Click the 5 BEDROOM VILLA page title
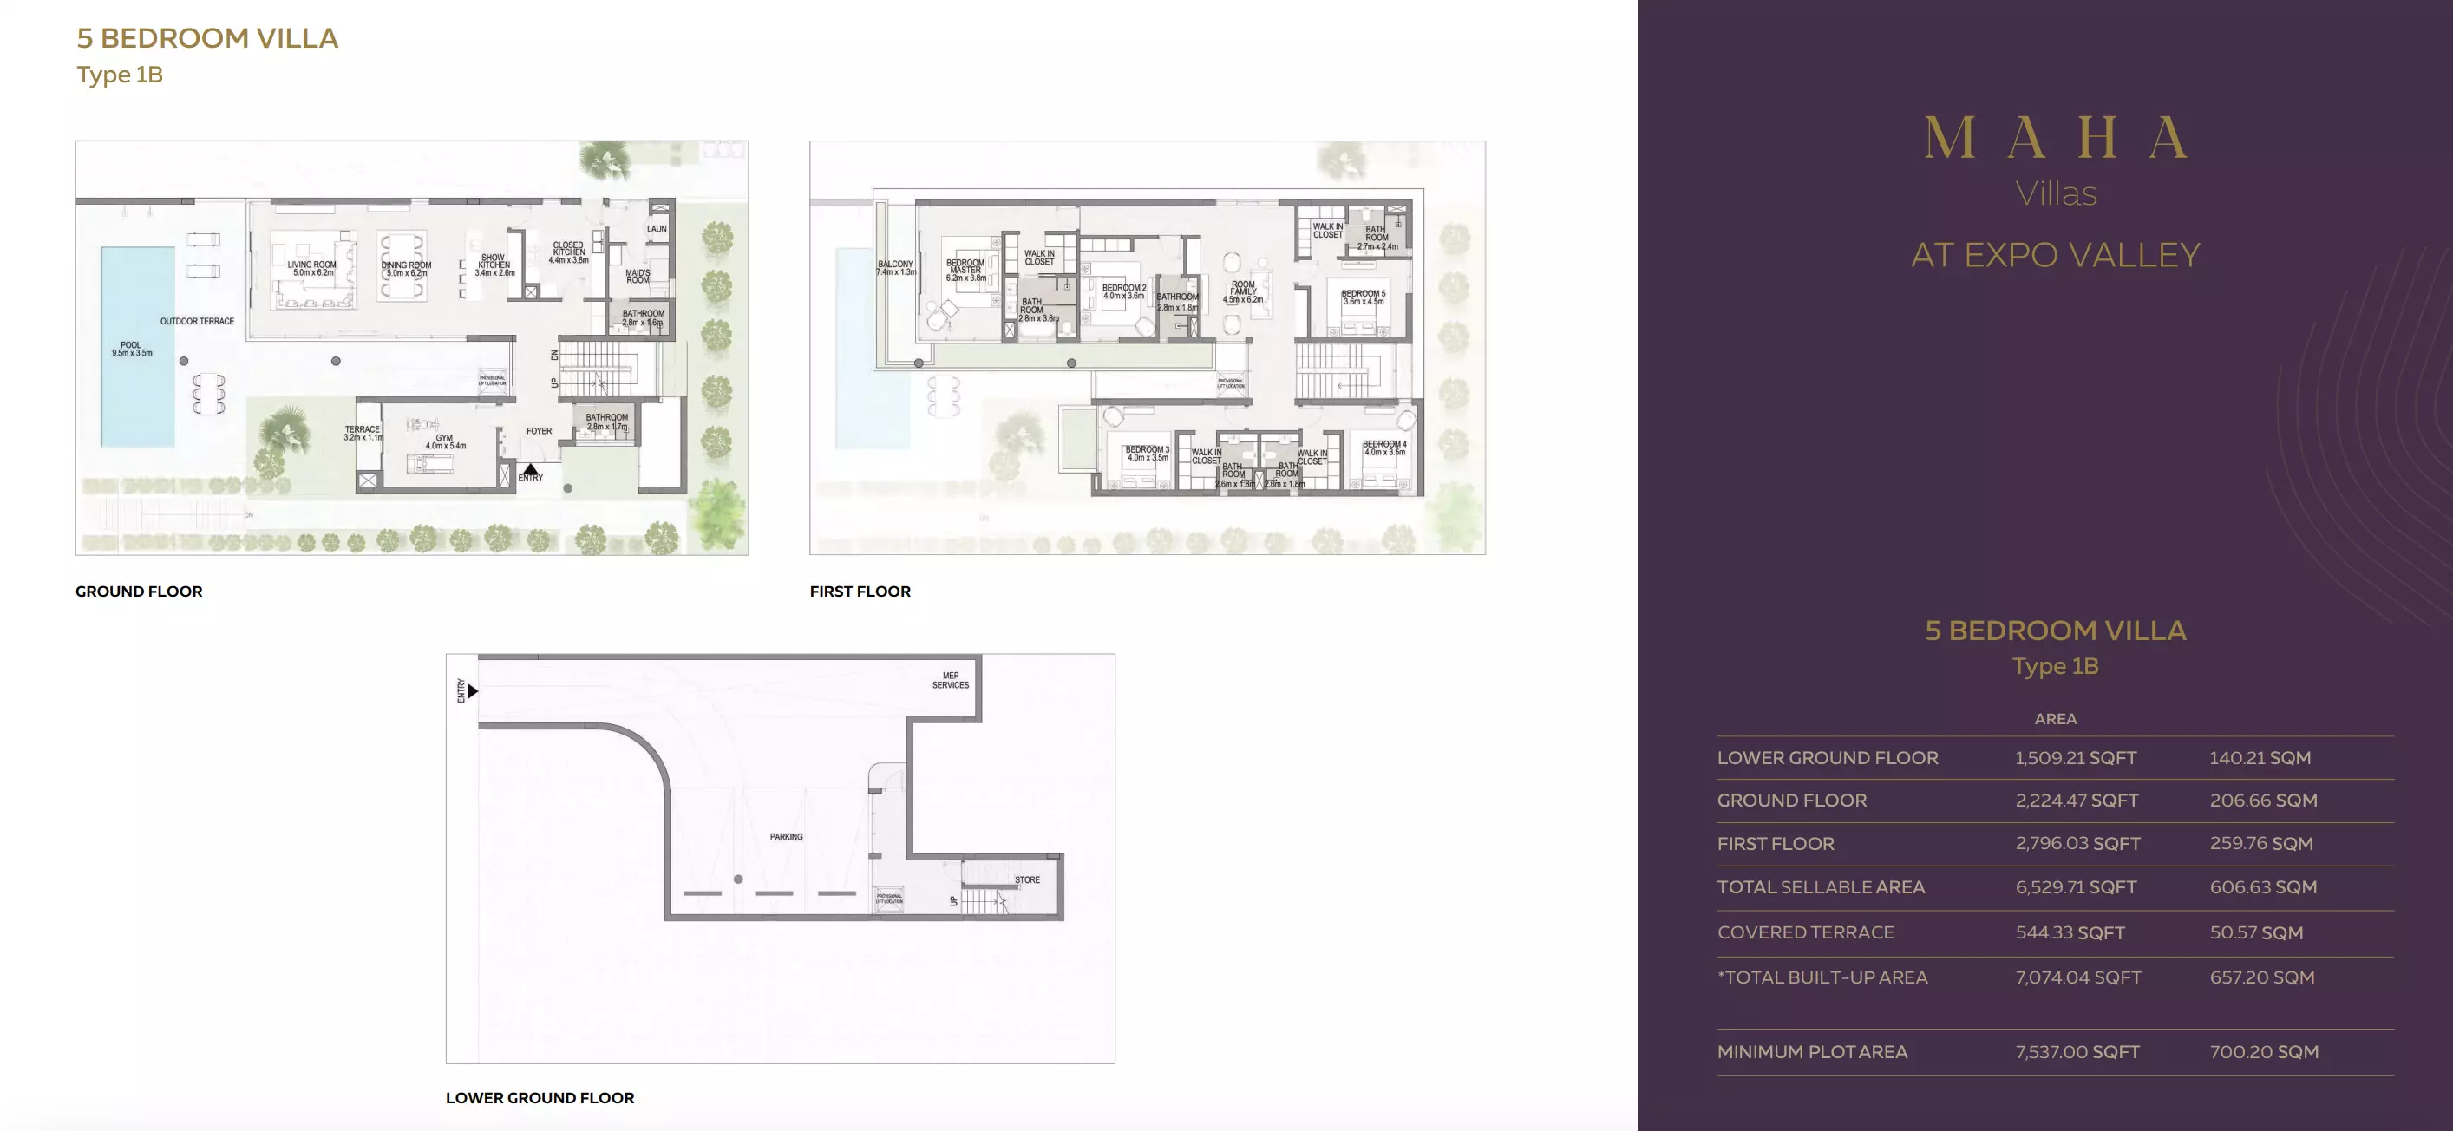Image resolution: width=2453 pixels, height=1131 pixels. point(206,38)
